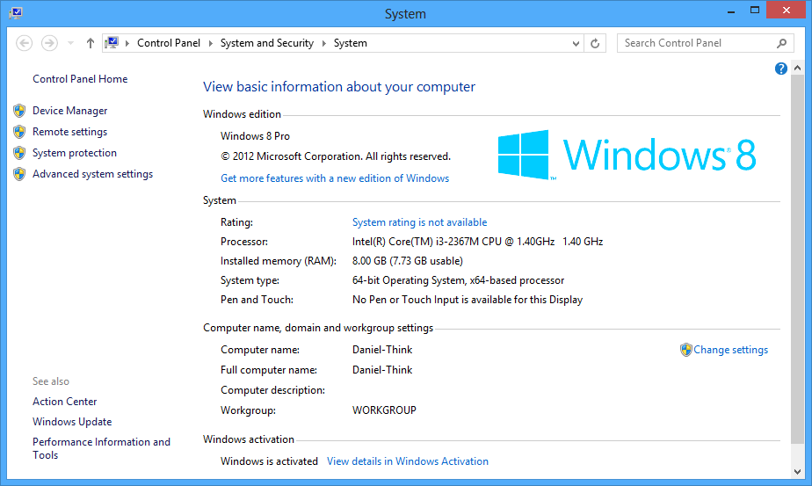Close the System window

787,11
